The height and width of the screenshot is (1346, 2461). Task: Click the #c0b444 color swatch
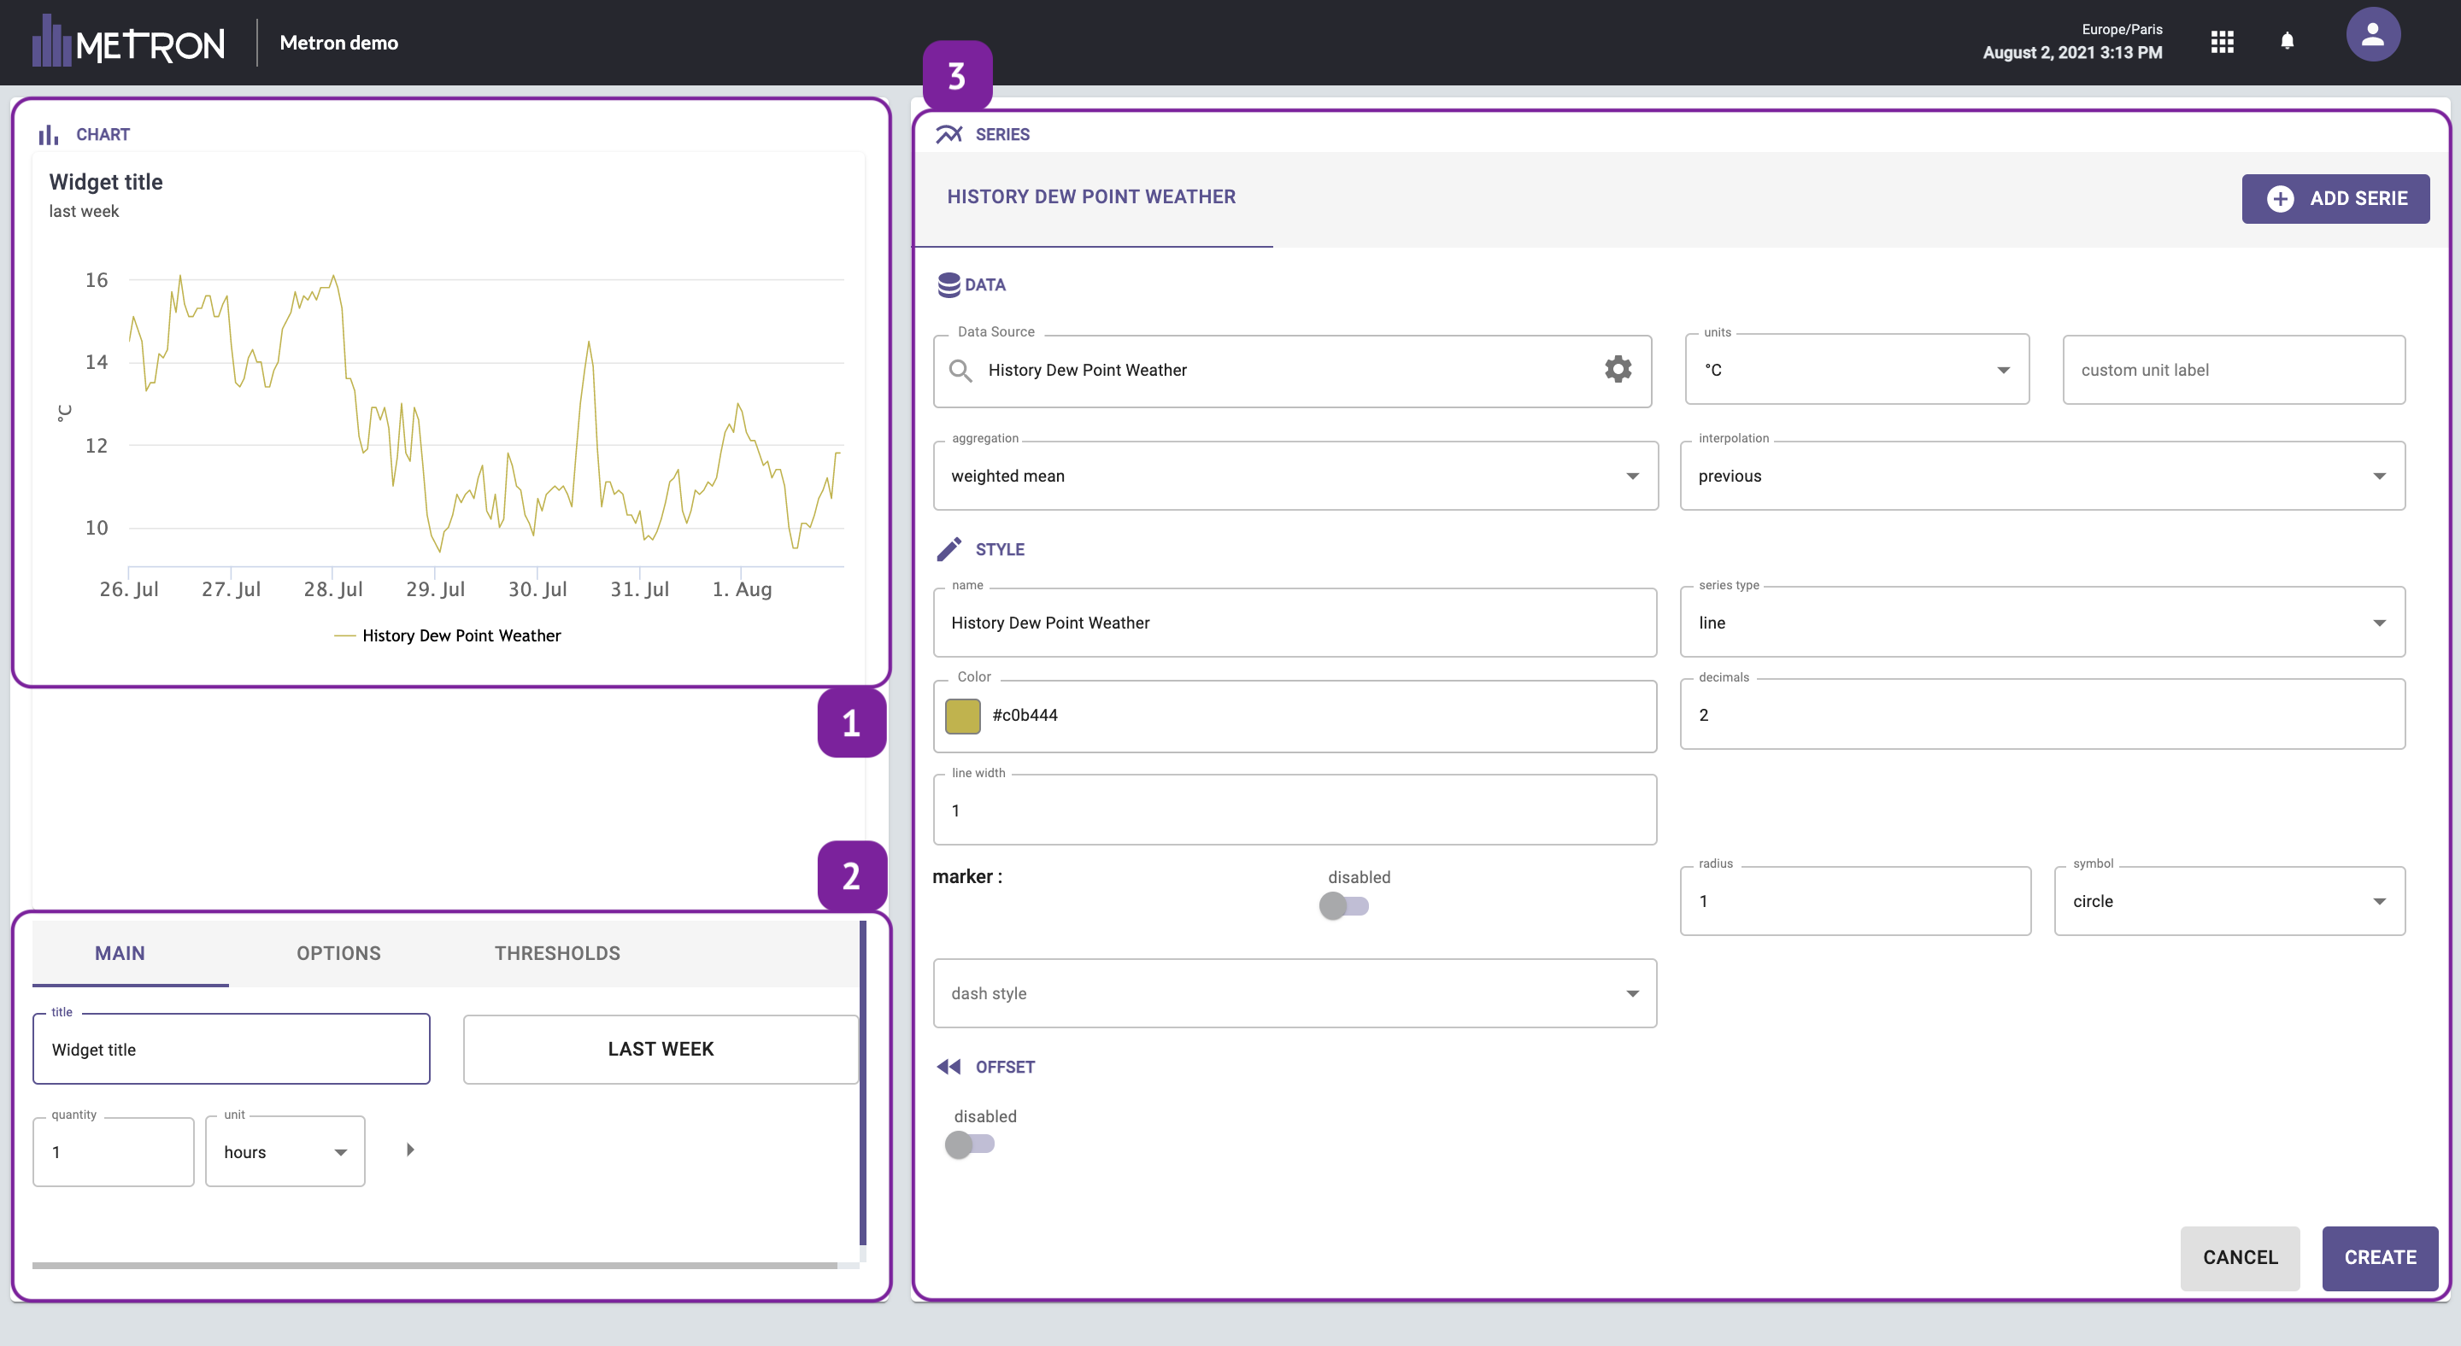962,715
